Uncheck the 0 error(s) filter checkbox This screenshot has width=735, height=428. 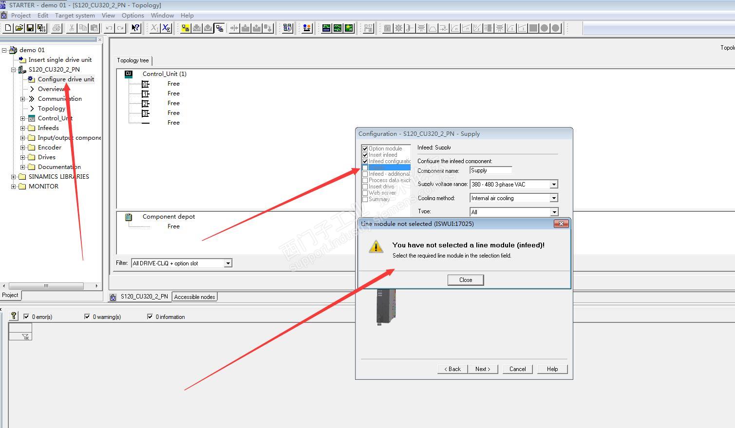coord(26,316)
